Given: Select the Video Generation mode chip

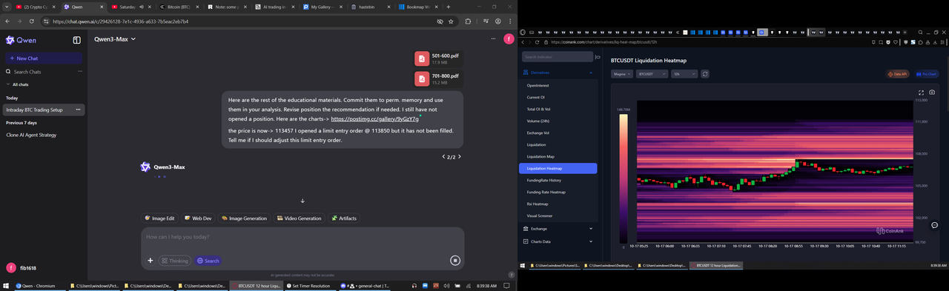Looking at the screenshot, I should coord(299,218).
